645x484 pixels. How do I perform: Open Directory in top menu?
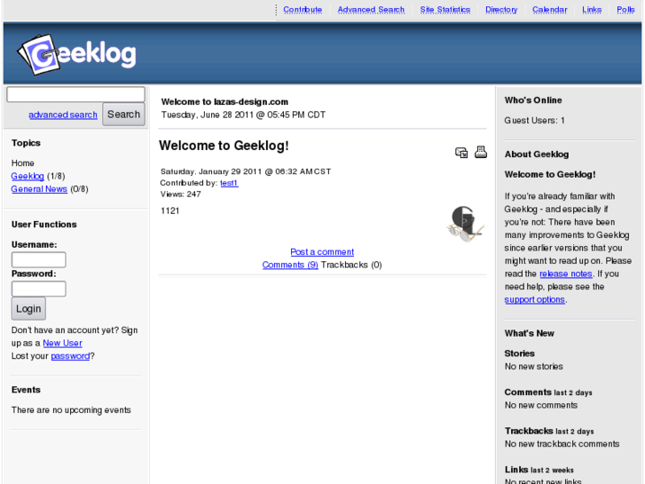pyautogui.click(x=501, y=10)
